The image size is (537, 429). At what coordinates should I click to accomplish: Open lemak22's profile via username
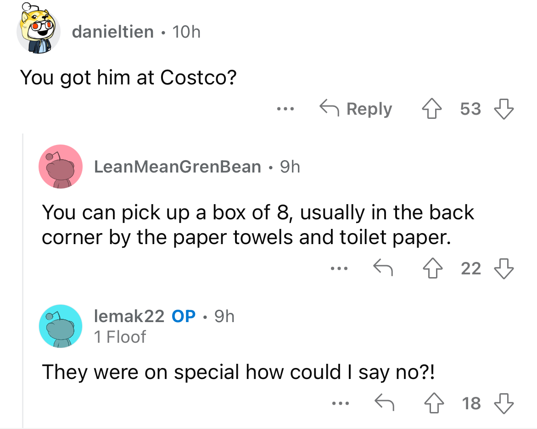129,316
